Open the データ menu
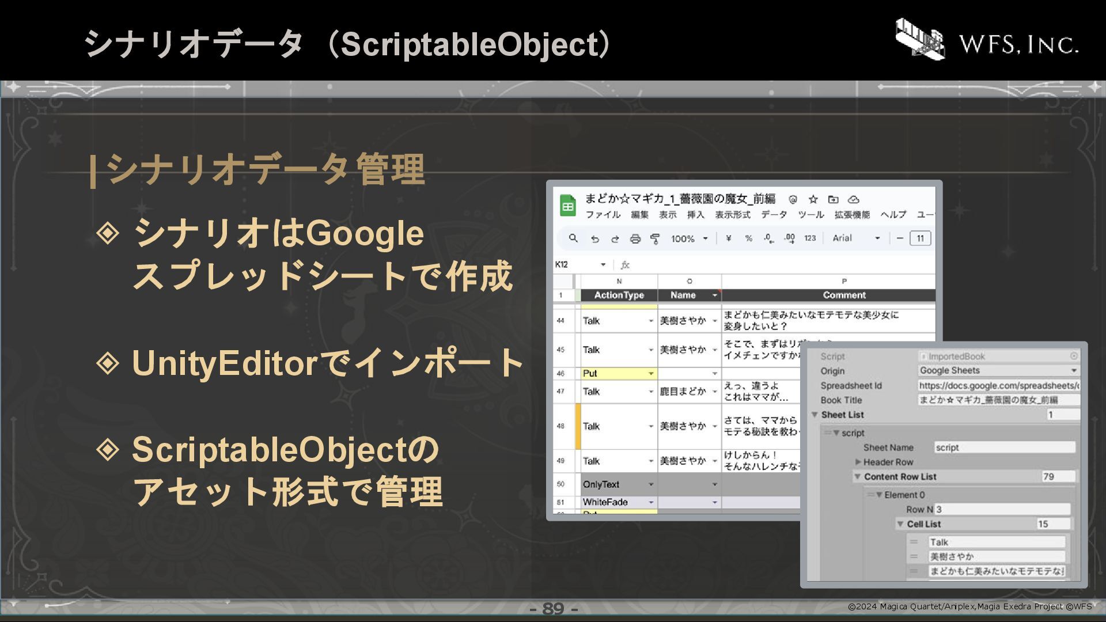This screenshot has height=622, width=1106. 774,215
